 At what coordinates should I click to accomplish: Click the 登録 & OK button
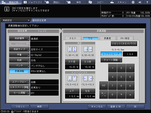116,107
